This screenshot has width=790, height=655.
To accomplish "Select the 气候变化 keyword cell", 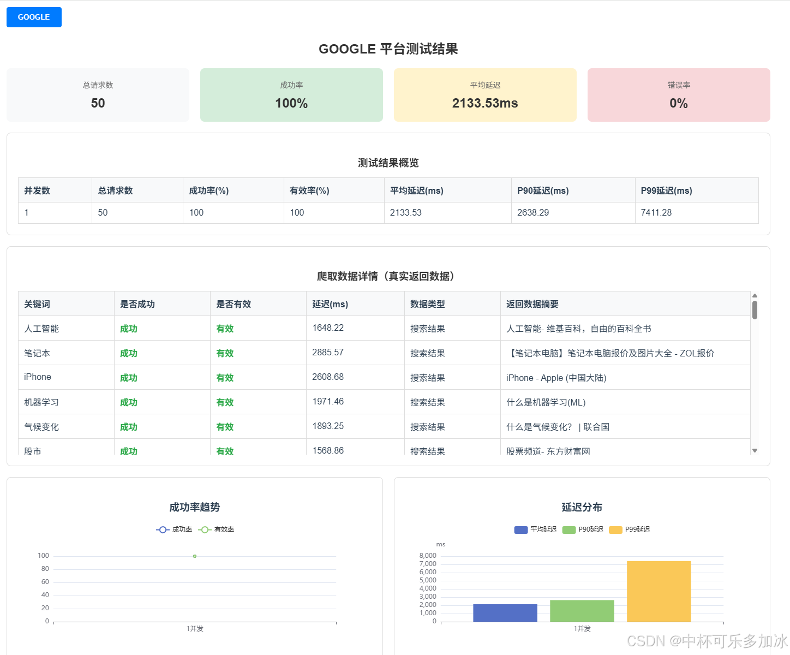I will 66,427.
